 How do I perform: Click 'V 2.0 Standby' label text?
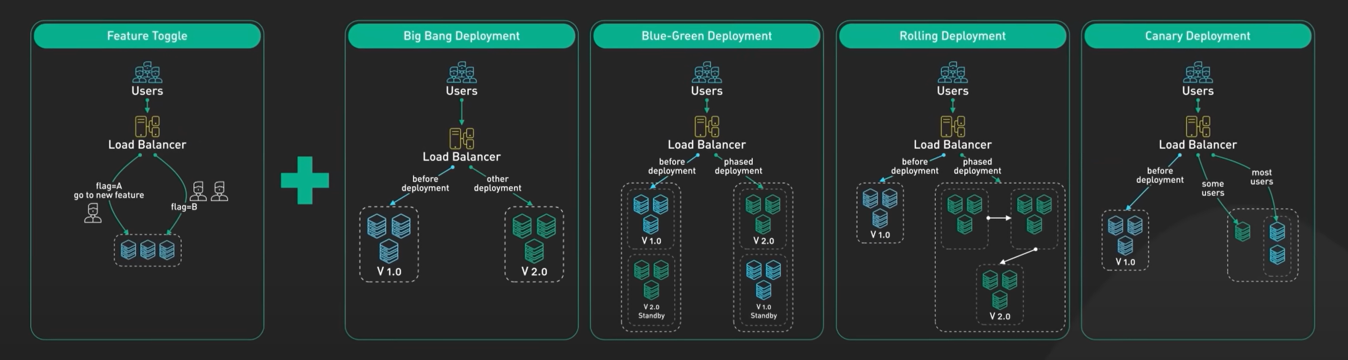click(652, 311)
